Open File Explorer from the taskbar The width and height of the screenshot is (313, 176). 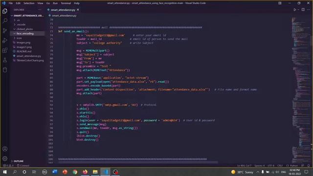coord(95,172)
